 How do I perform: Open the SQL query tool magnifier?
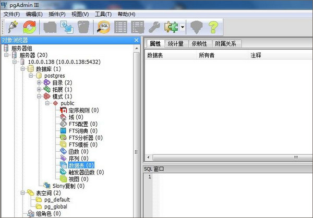tap(103, 27)
